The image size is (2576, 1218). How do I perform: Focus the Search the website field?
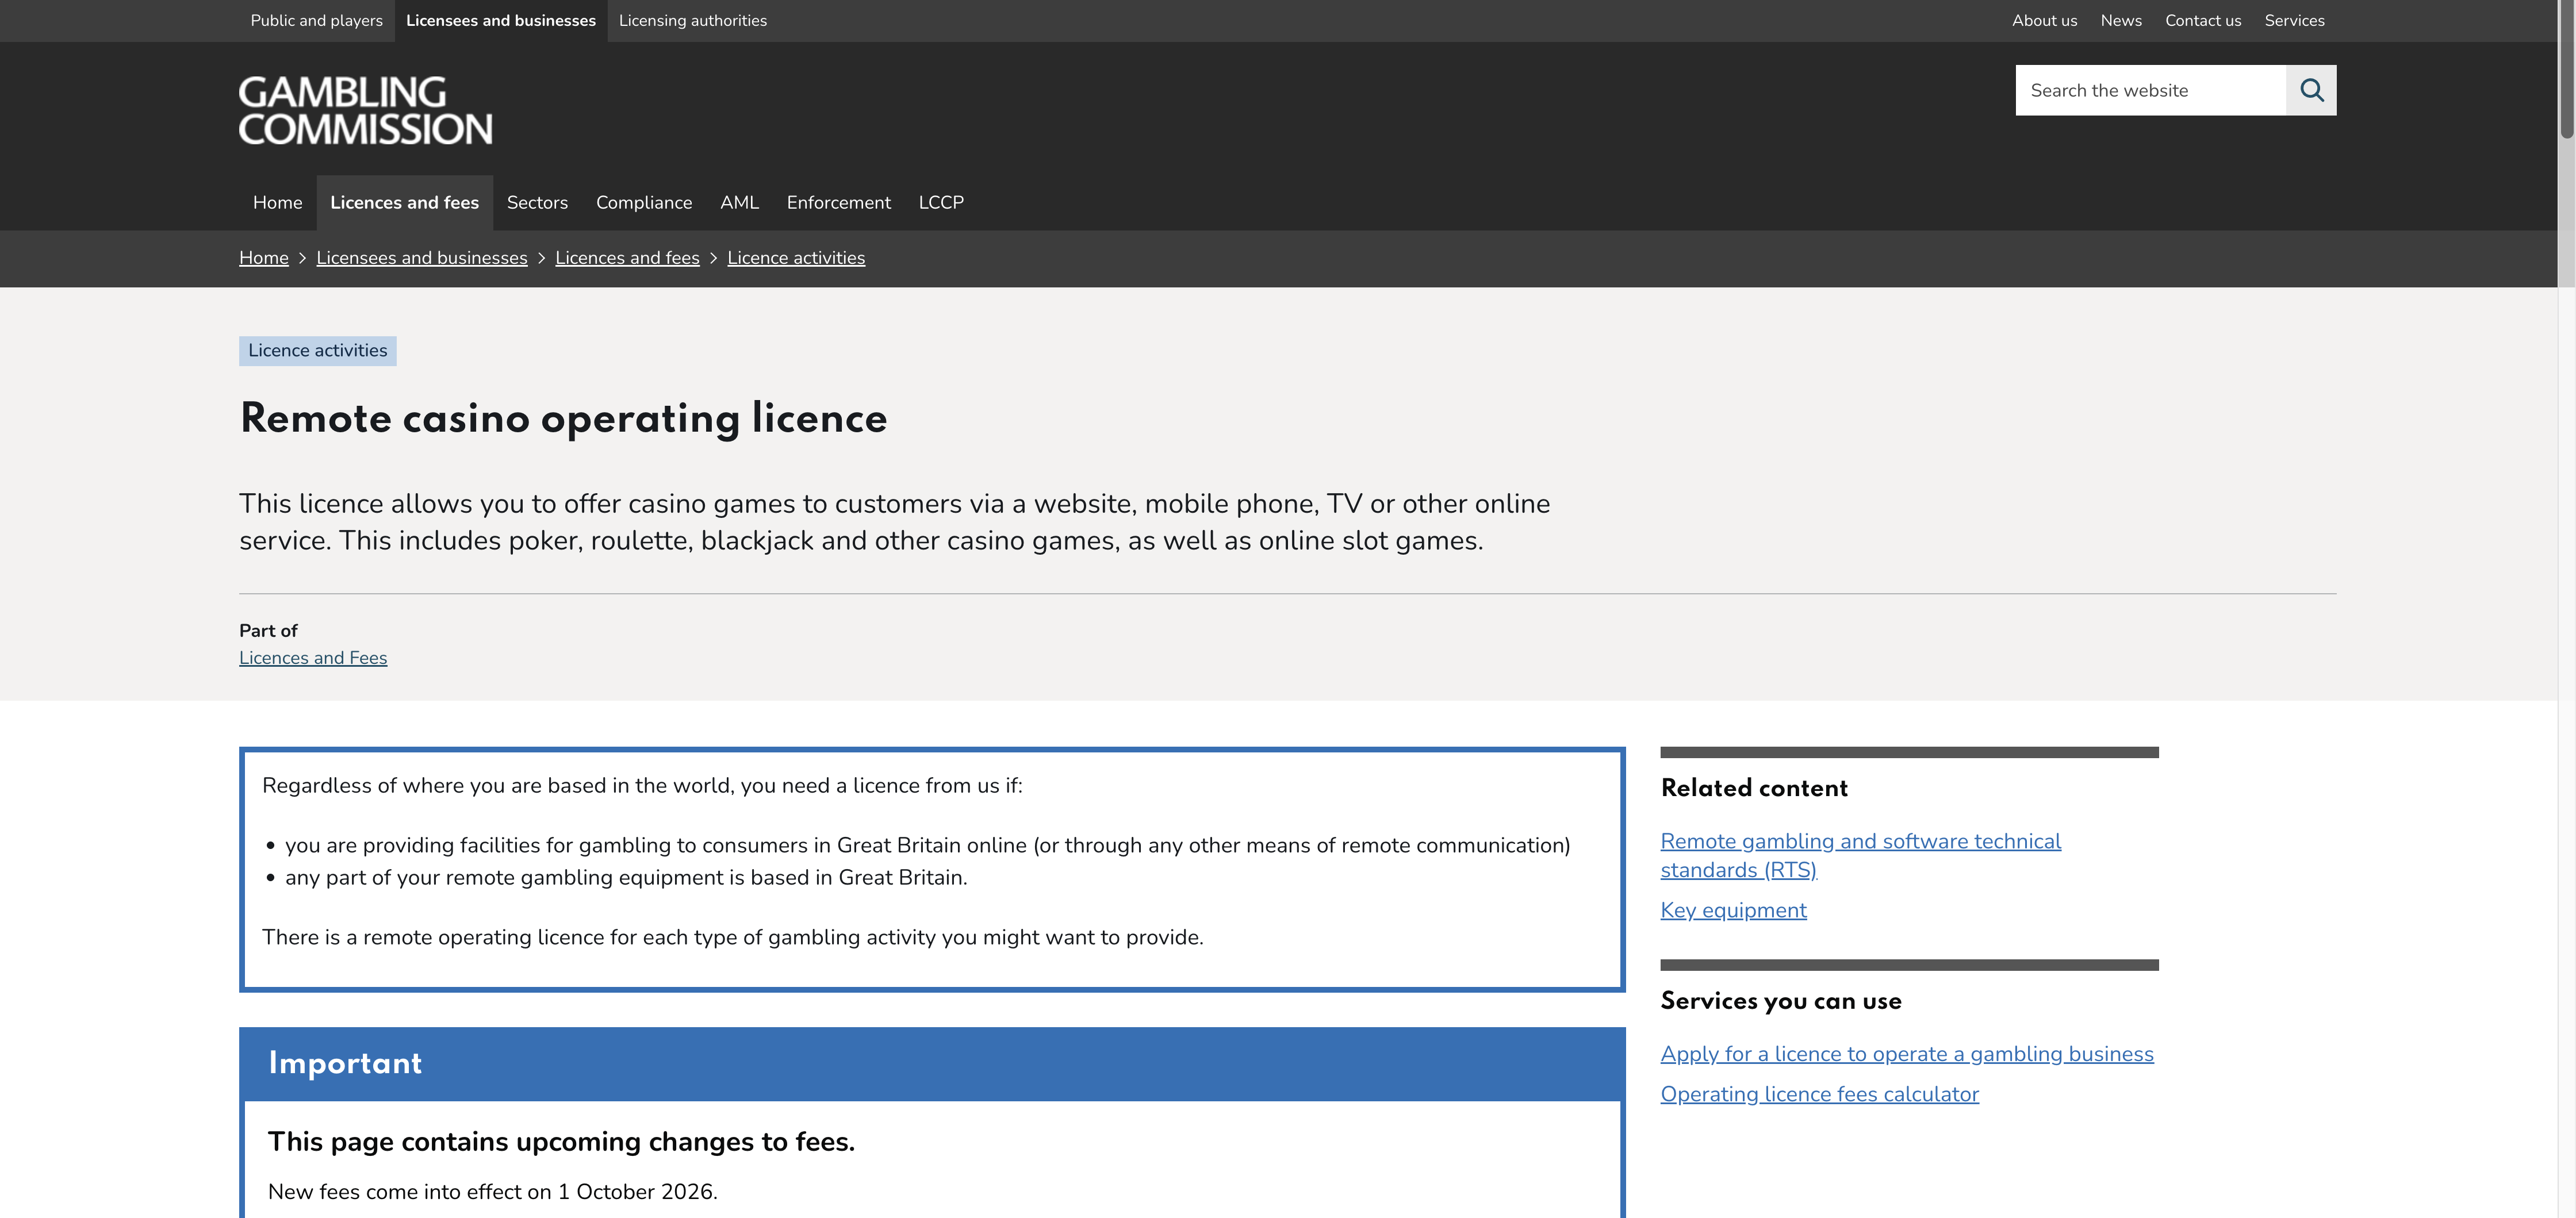(2150, 90)
